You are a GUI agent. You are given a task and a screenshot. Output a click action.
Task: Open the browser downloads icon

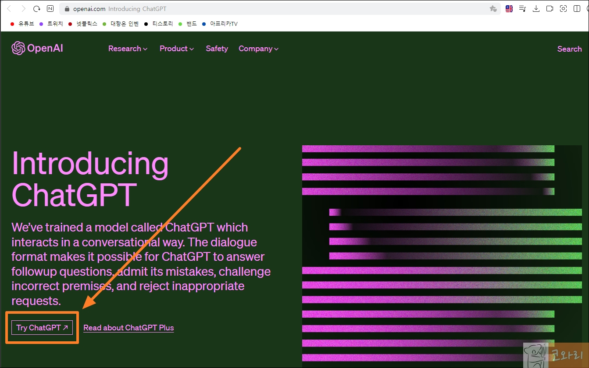point(536,9)
